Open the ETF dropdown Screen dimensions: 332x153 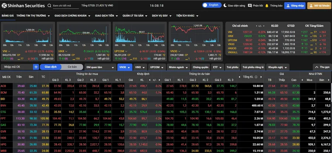coord(217,67)
